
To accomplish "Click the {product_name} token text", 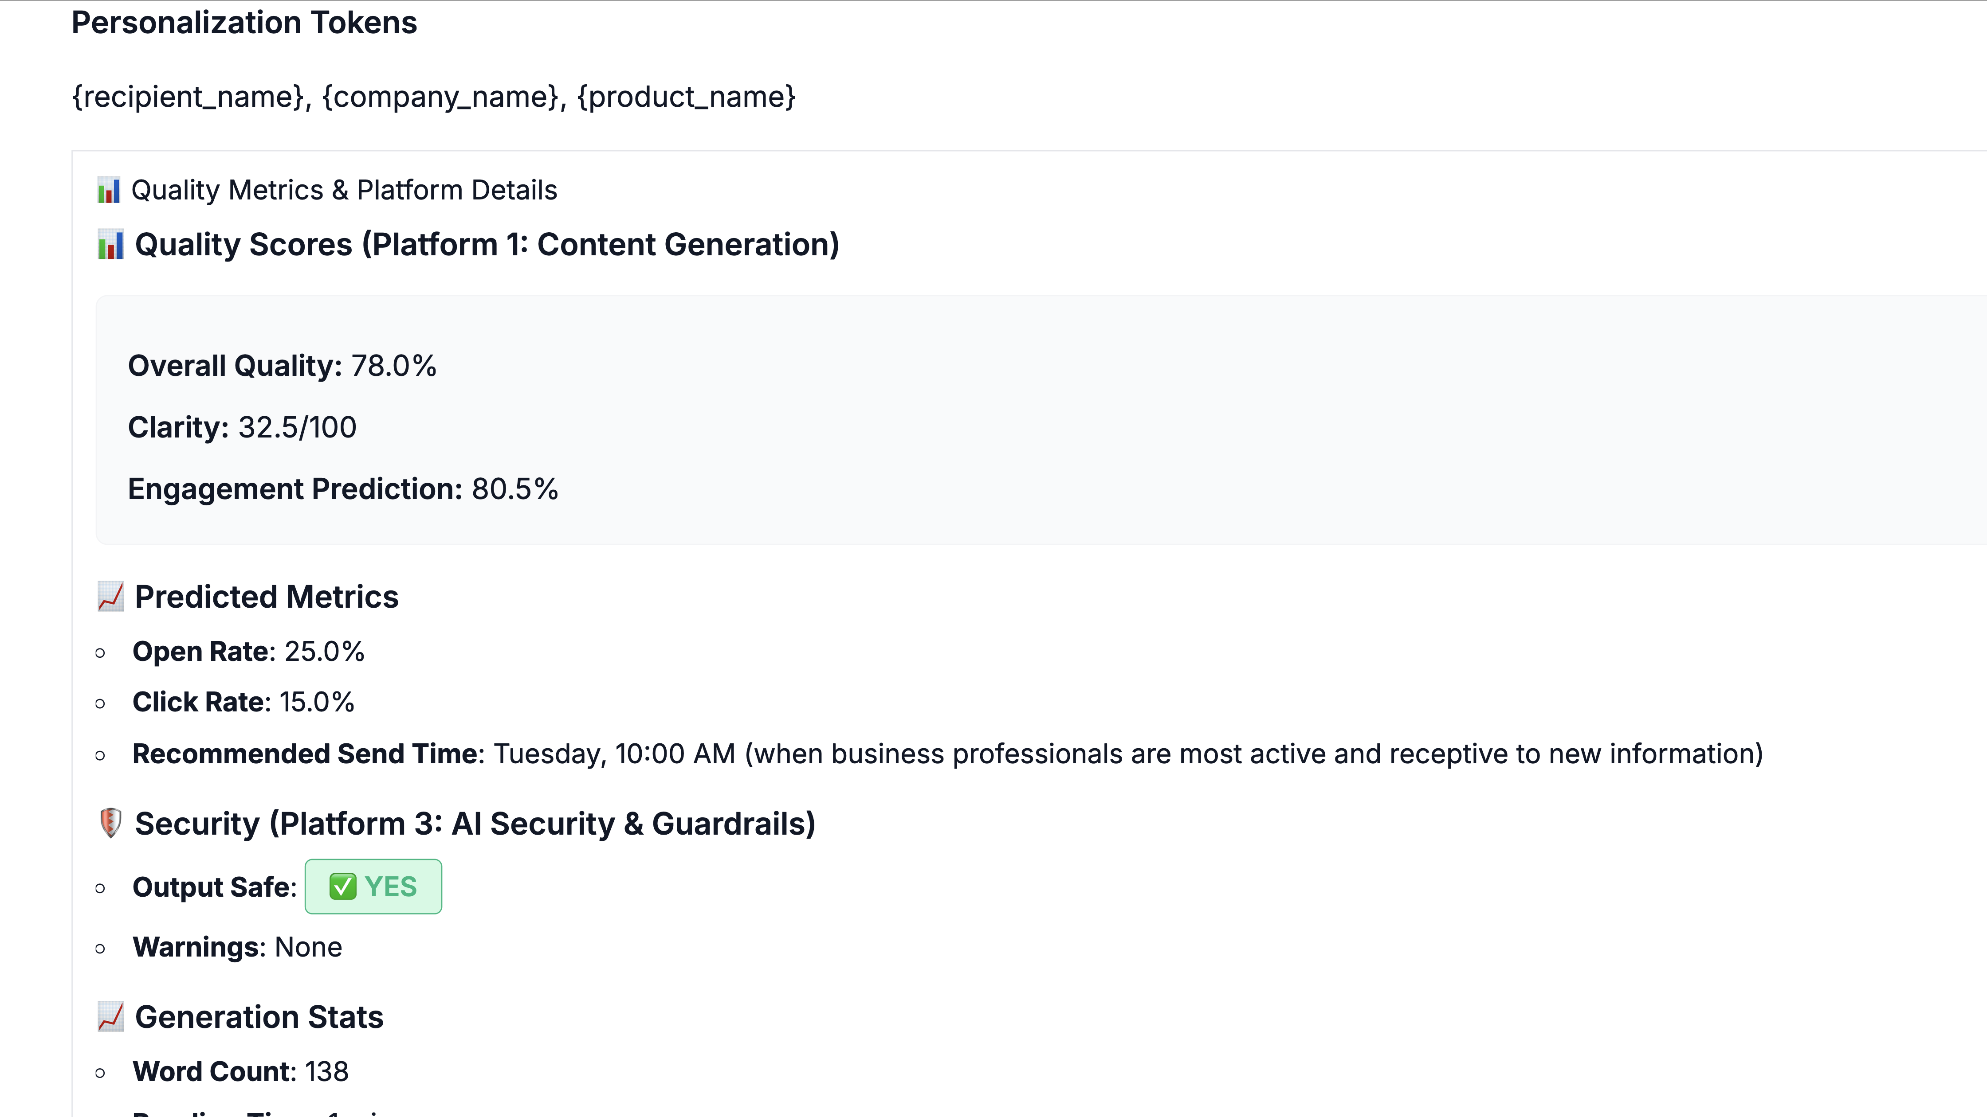I will click(x=687, y=97).
